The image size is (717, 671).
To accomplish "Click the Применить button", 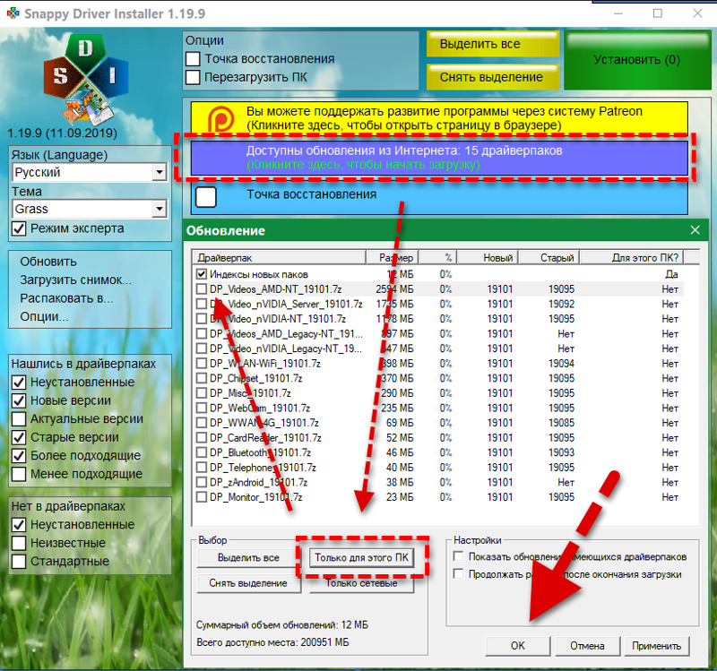I will click(x=656, y=646).
